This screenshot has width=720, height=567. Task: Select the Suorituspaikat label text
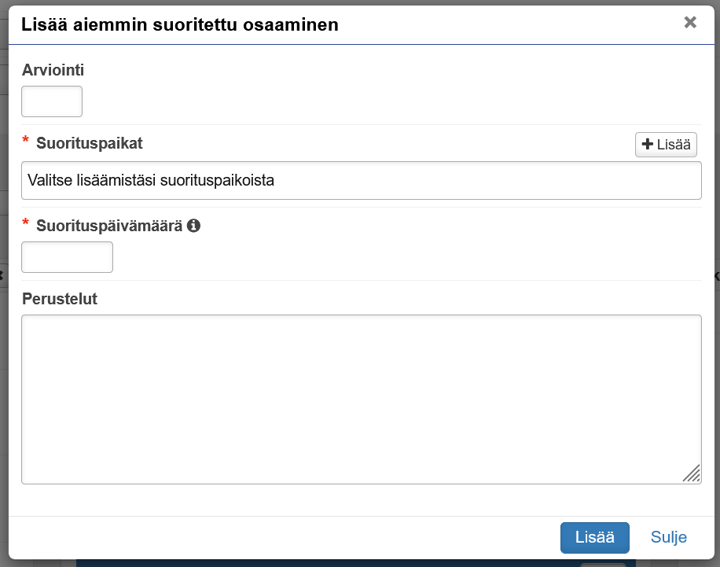90,143
